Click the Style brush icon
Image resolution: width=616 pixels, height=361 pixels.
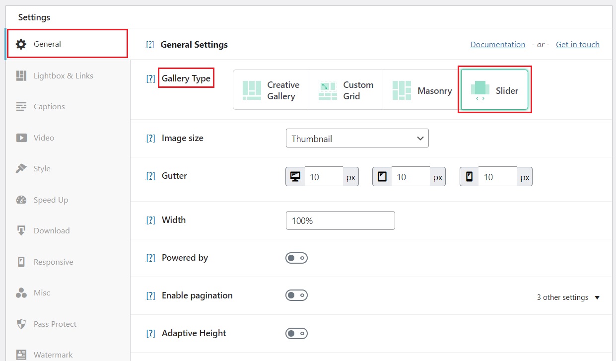point(21,169)
